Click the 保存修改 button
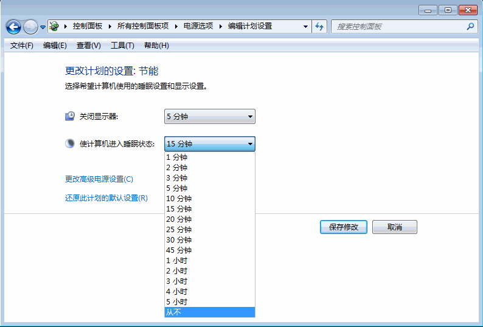This screenshot has width=483, height=327. [343, 227]
